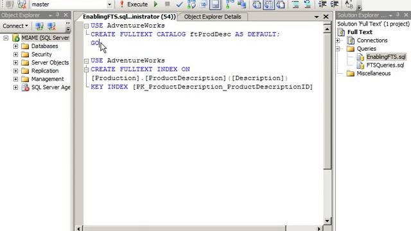Open the Connect dropdown in Object Explorer
This screenshot has height=231, width=411.
tap(15, 26)
